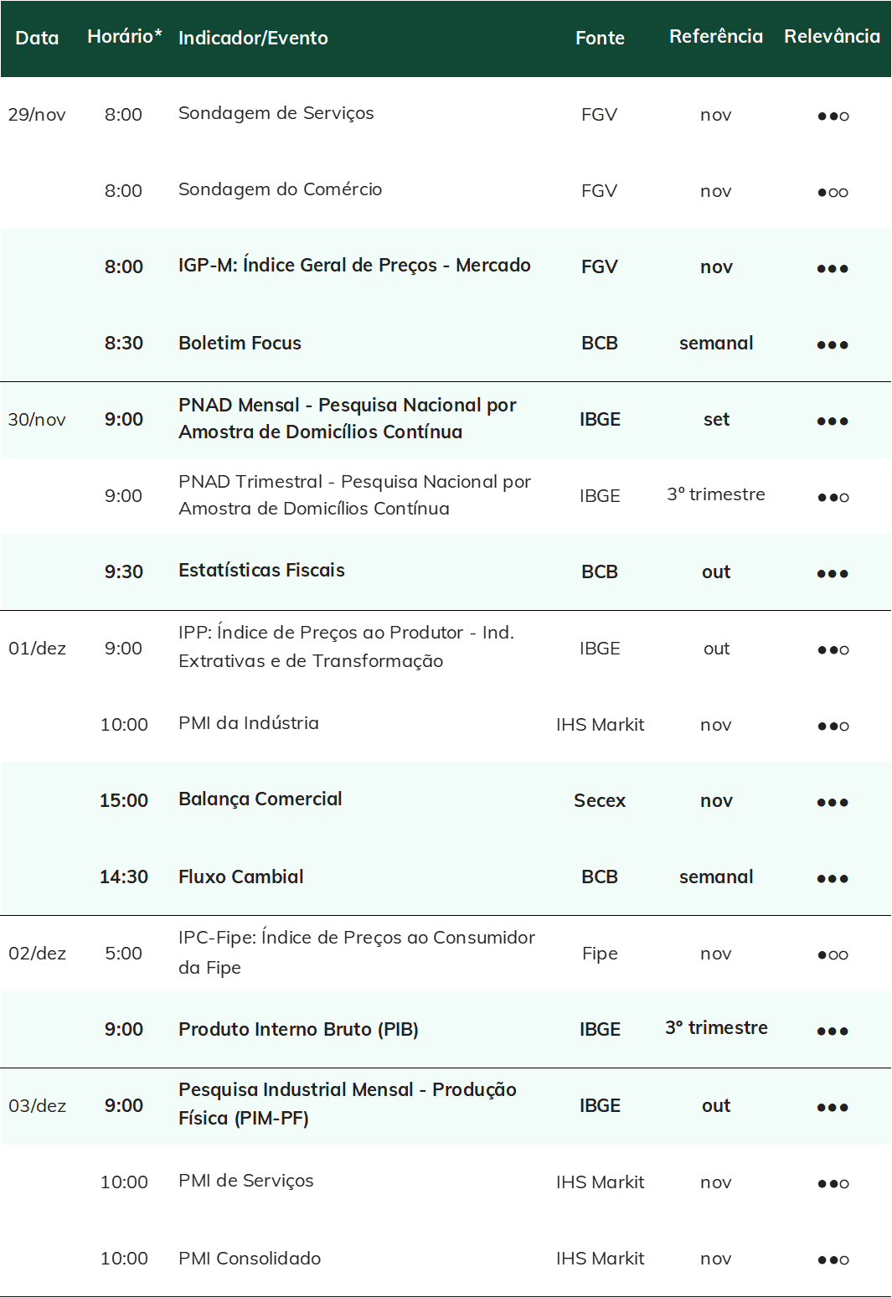892x1298 pixels.
Task: Click the relevance dots for IPC-Fipe row
Action: 833,955
